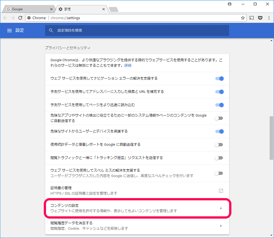Image resolution: width=274 pixels, height=238 pixels.
Task: Click the scrollbar down arrow
Action: [271, 235]
